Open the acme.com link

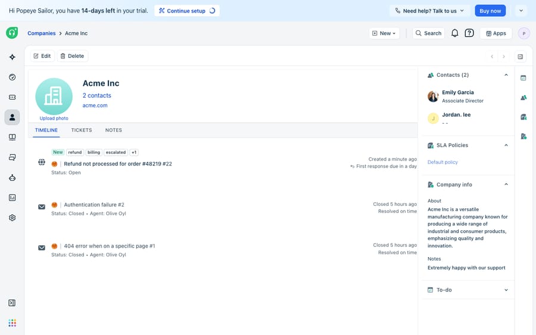pyautogui.click(x=95, y=105)
